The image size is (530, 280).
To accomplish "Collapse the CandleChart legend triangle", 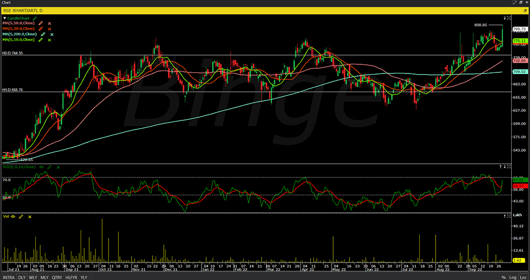I will pyautogui.click(x=5, y=18).
